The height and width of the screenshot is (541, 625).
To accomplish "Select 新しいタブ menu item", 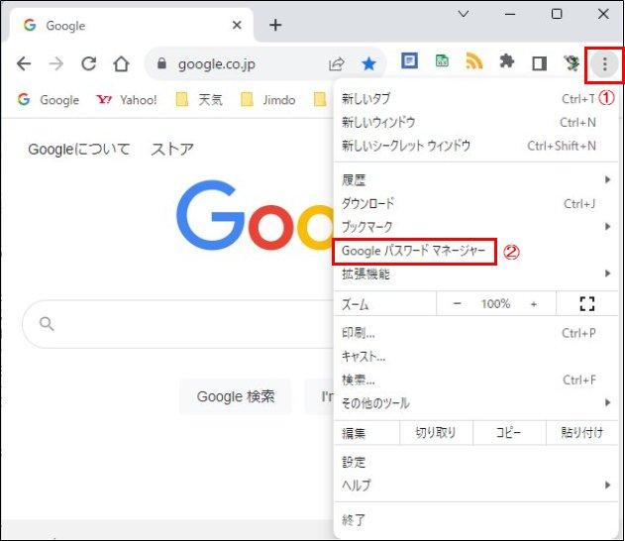I will pos(475,98).
